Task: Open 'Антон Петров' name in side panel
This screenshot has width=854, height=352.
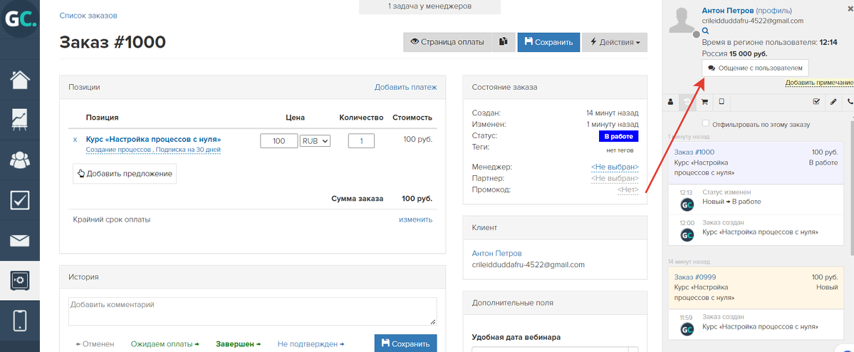Action: point(728,11)
